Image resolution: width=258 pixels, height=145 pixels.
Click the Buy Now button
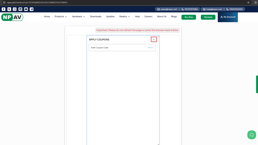point(188,17)
